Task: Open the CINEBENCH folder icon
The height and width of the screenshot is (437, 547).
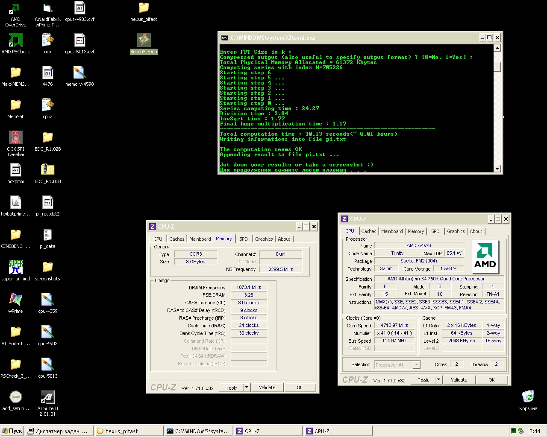Action: coord(15,235)
